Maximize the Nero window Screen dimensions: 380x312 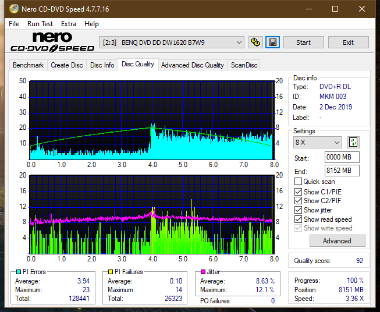335,9
